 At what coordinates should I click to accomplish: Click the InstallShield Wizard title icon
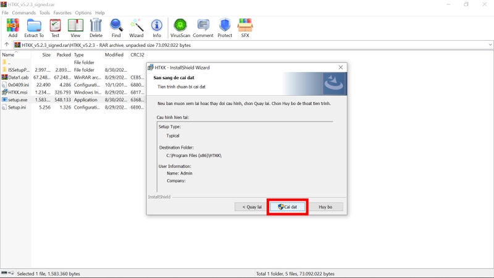pyautogui.click(x=151, y=67)
